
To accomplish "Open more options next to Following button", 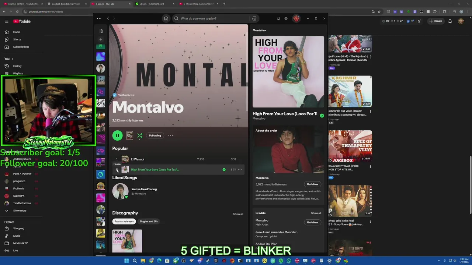I will (x=170, y=135).
